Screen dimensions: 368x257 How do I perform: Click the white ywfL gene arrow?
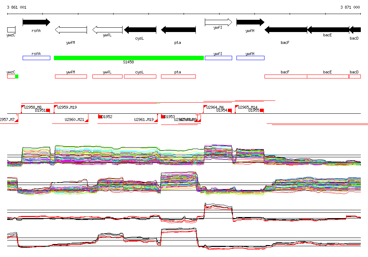pos(107,30)
